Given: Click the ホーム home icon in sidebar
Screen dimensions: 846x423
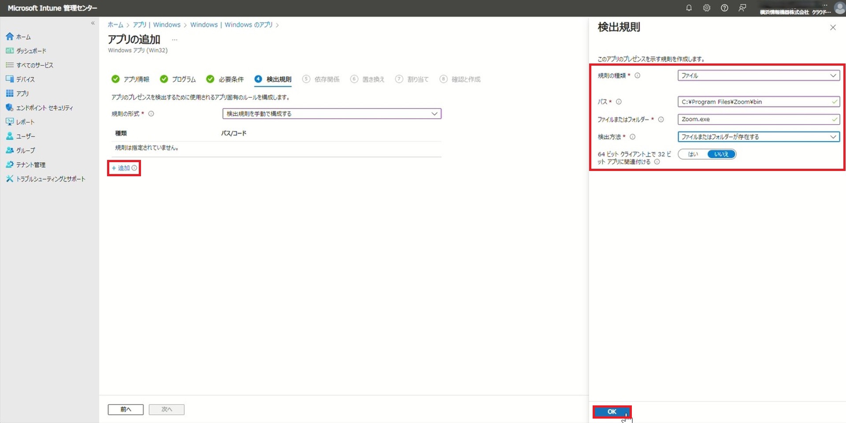Looking at the screenshot, I should coord(10,37).
